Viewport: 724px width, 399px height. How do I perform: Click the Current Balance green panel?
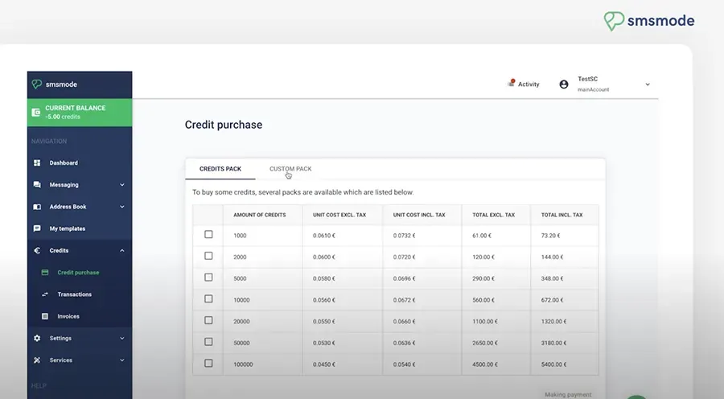pos(80,113)
